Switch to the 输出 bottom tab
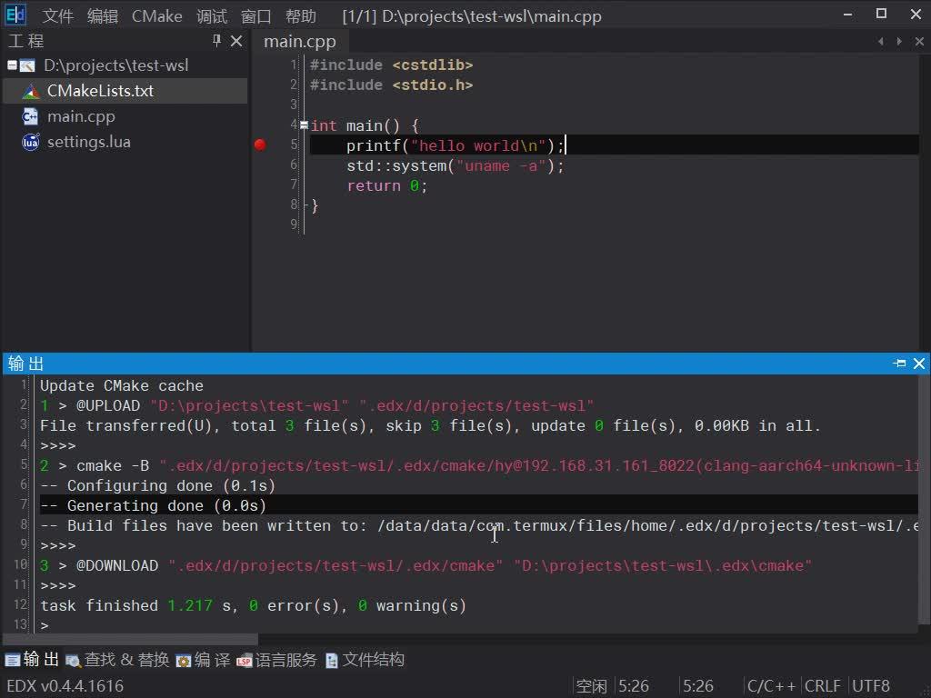The image size is (931, 698). pyautogui.click(x=32, y=660)
